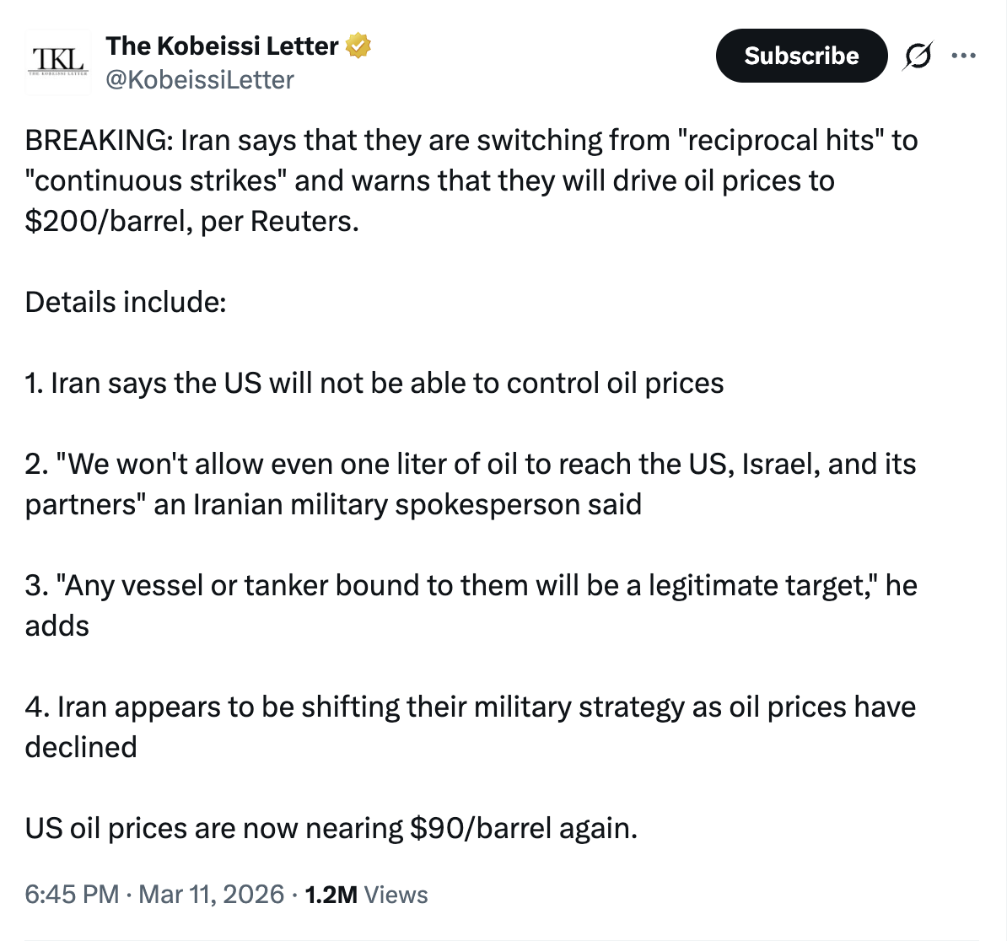Click the Grok explain-post icon
This screenshot has width=1007, height=941.
pyautogui.click(x=918, y=56)
